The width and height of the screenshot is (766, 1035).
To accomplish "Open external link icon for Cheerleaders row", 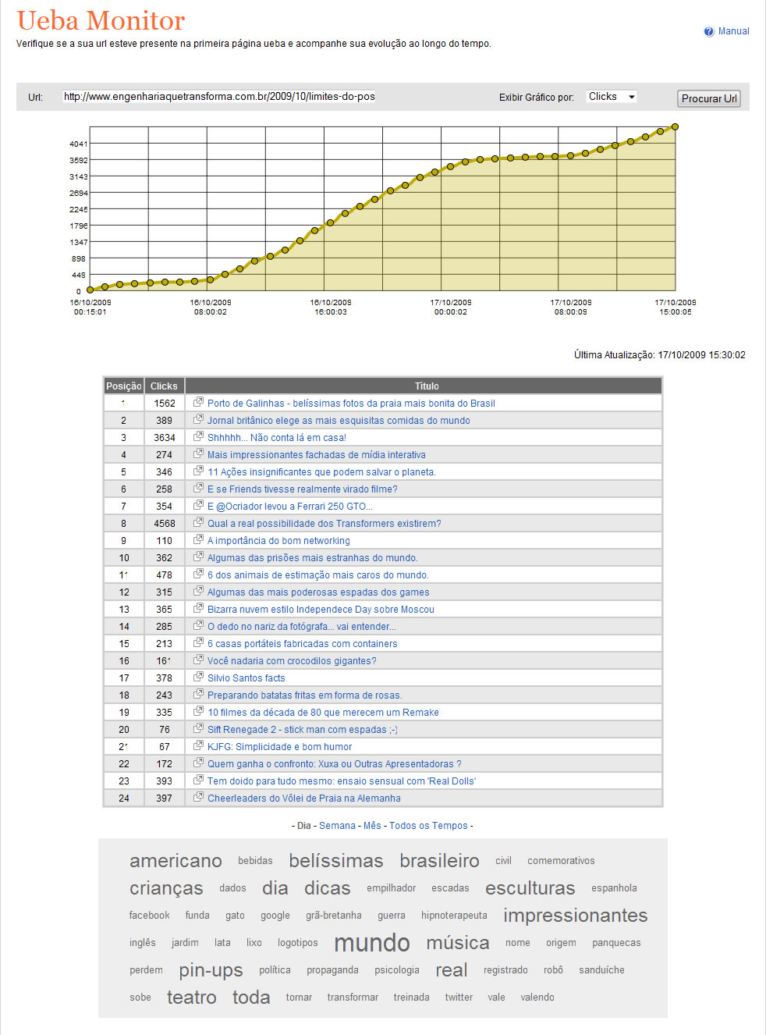I will [198, 798].
